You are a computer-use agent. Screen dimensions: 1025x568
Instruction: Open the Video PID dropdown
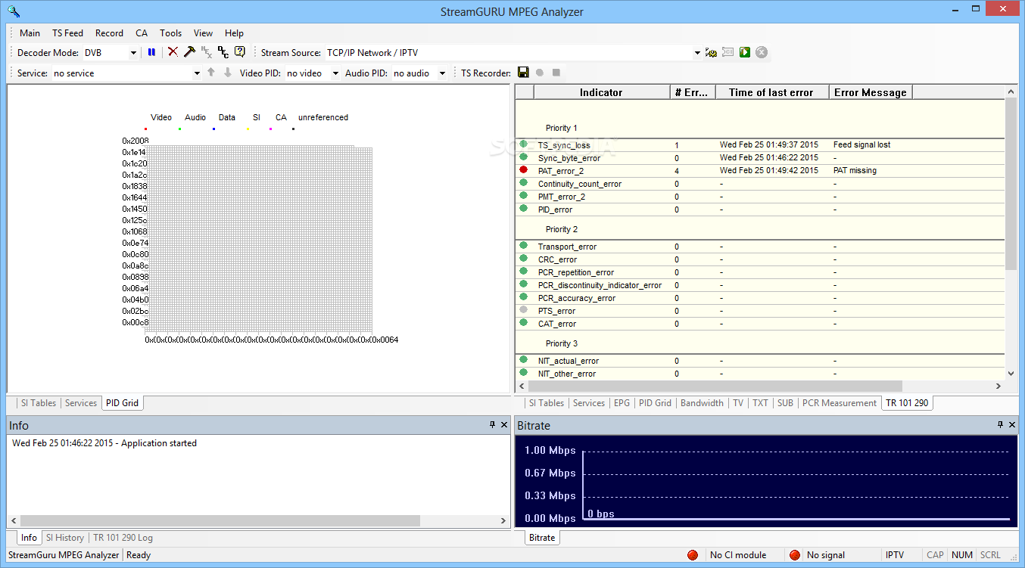pos(336,73)
